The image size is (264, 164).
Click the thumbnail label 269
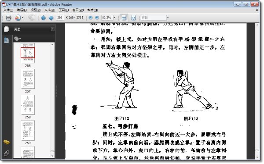pyautogui.click(x=28, y=143)
